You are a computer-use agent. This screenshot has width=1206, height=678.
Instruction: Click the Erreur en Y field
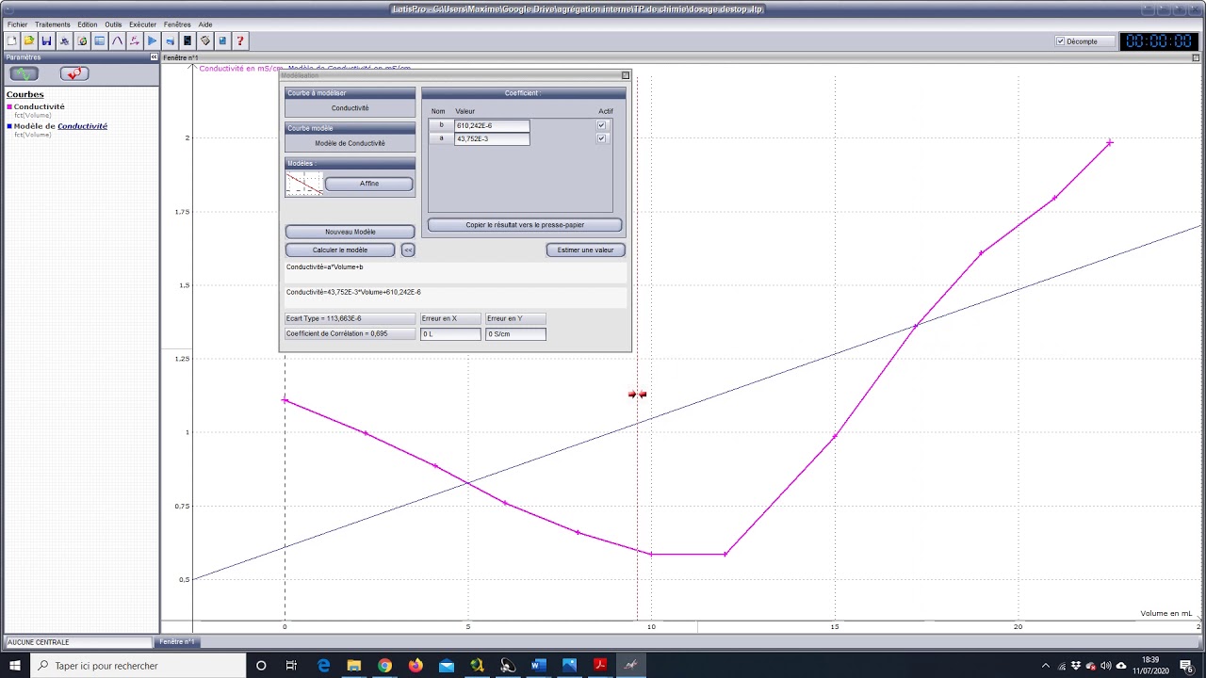point(515,333)
